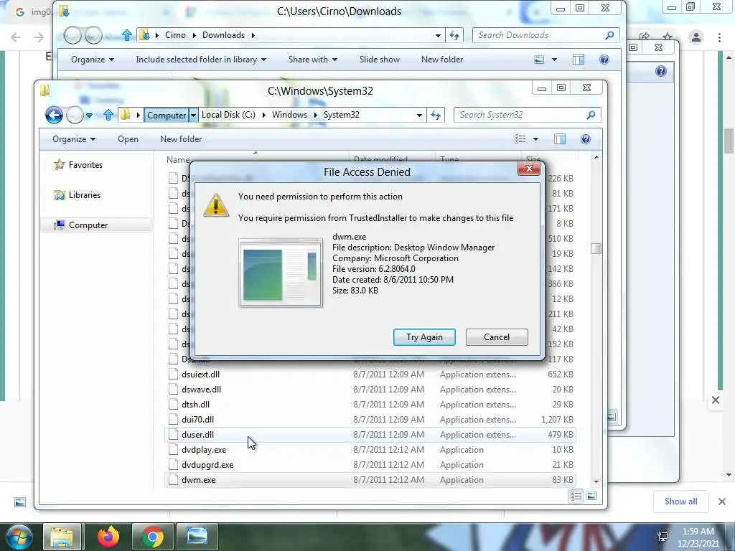Click New folder in Downloads toolbar

(442, 60)
